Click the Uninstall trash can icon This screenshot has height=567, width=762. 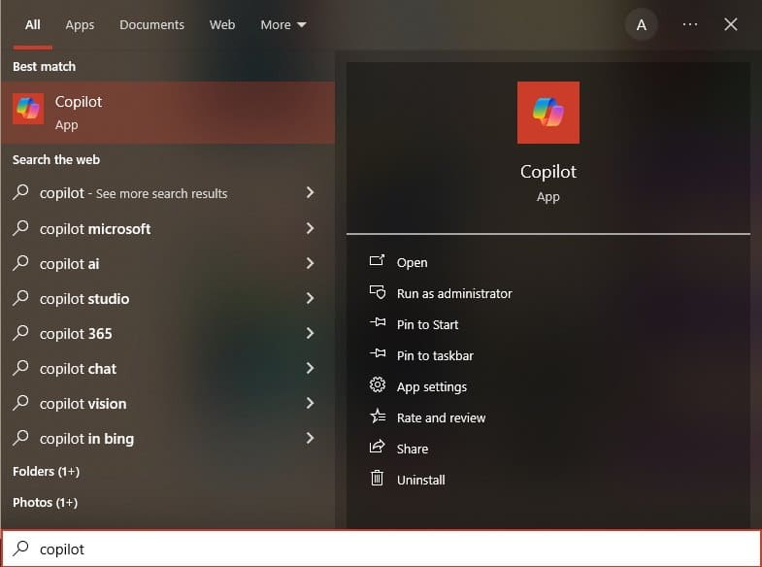[378, 480]
